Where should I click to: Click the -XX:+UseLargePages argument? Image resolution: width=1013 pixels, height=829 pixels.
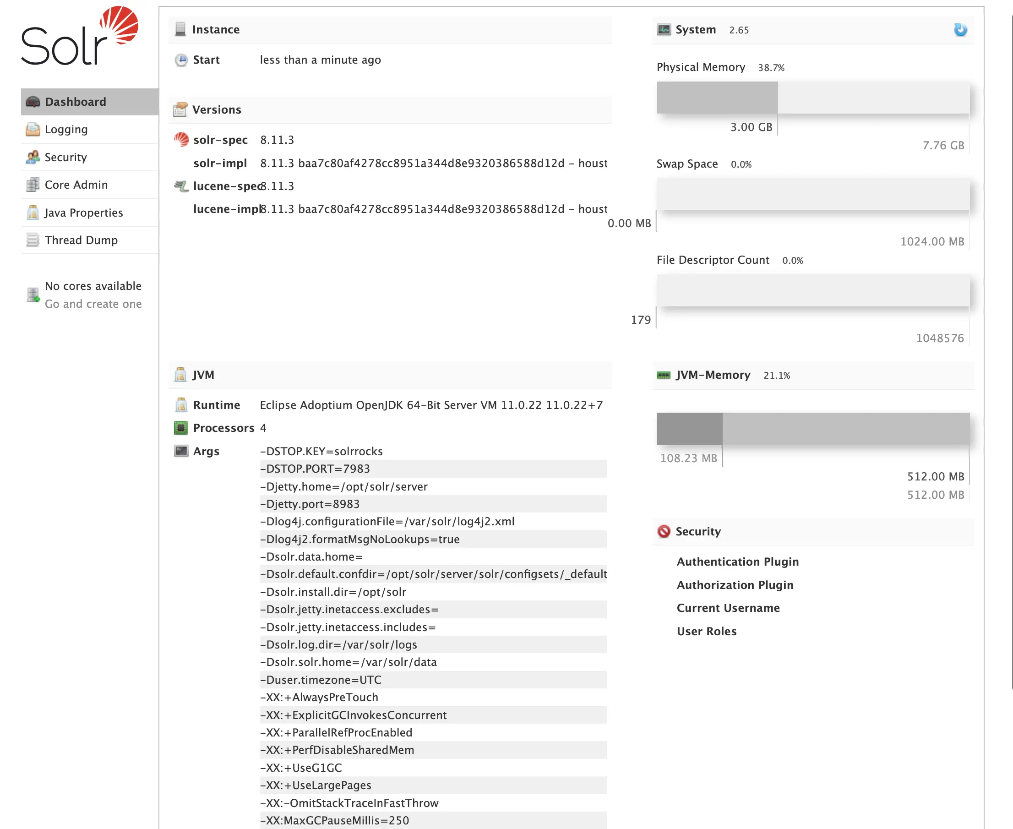pos(434,785)
